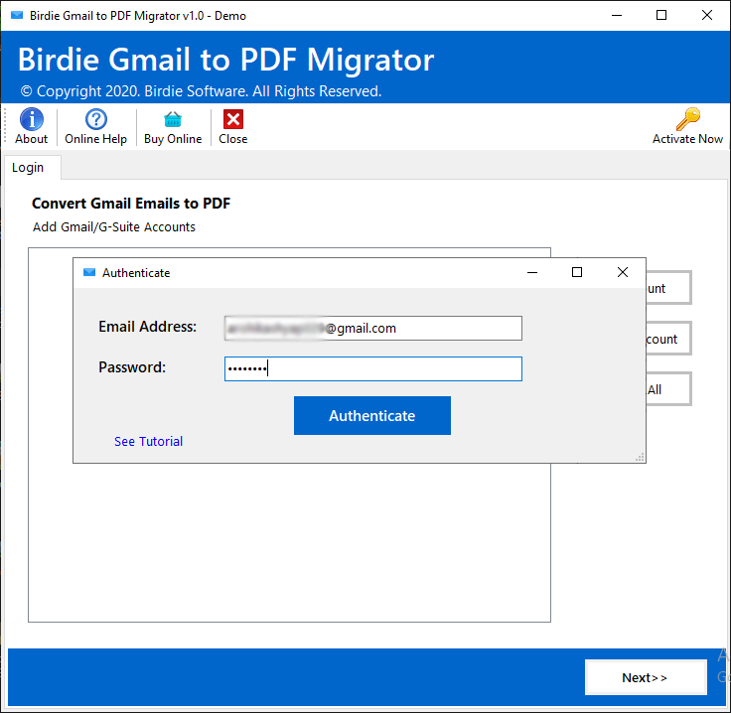Minimize the Birdie Migrator main window
The width and height of the screenshot is (731, 713).
coord(617,15)
